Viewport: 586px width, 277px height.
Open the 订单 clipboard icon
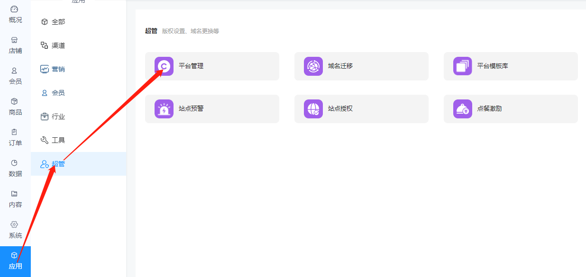point(14,132)
